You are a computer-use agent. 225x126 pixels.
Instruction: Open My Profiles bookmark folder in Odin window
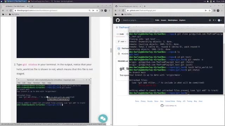coord(14,14)
